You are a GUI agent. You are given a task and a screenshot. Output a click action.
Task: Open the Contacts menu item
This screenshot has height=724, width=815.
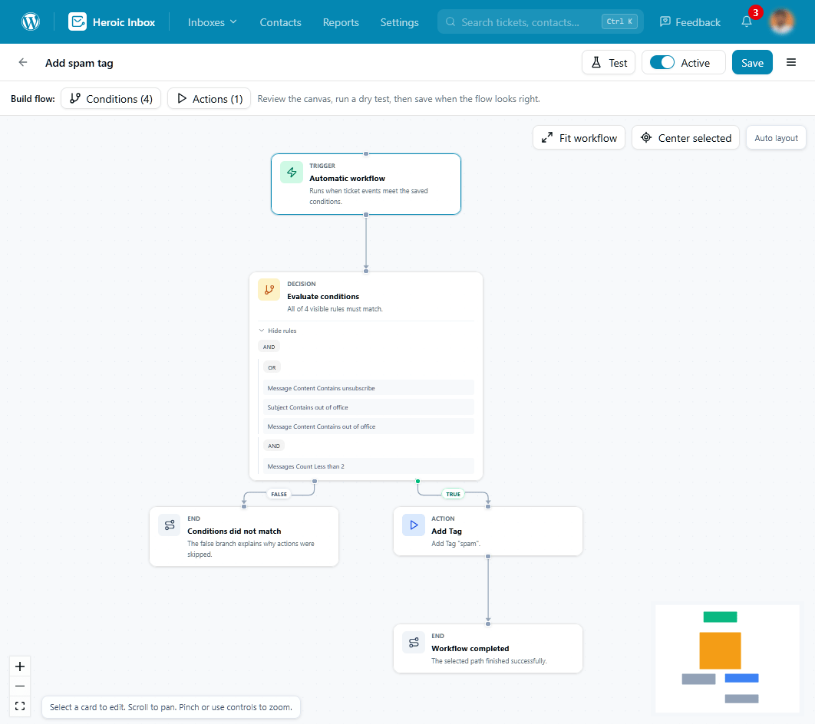pyautogui.click(x=280, y=21)
